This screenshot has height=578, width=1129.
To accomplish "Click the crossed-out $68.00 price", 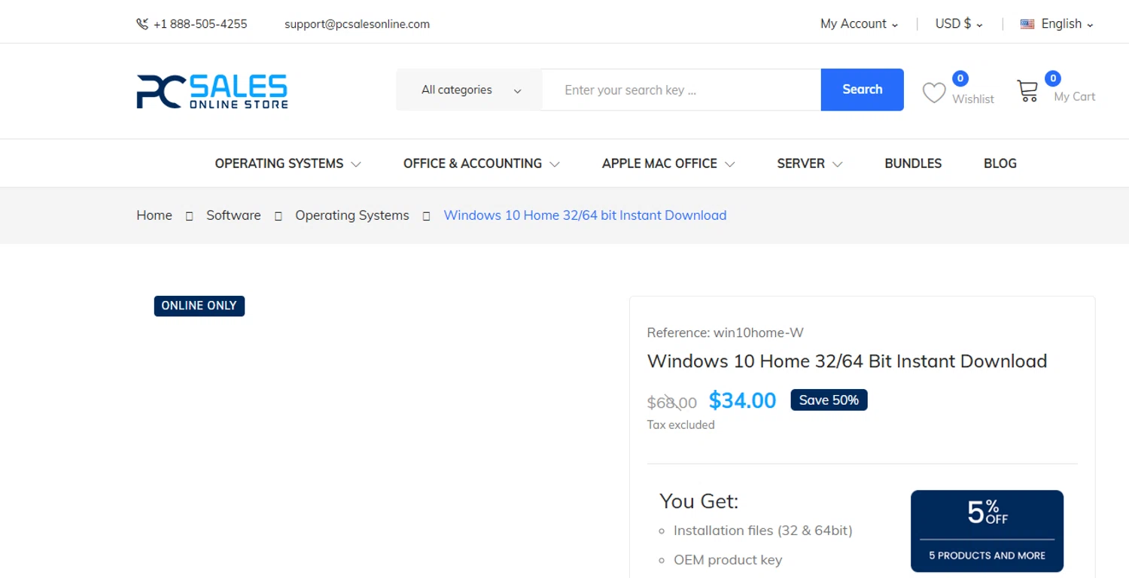I will coord(671,403).
